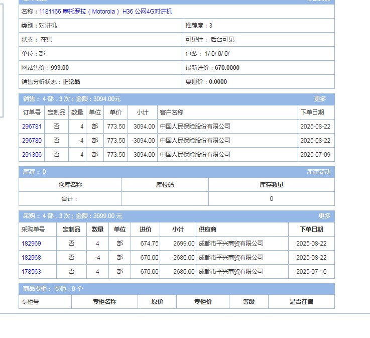Viewport: 370px width, 338px height.
Task: Click 小计 -2680.00 in purchase 182968 row
Action: (183, 258)
